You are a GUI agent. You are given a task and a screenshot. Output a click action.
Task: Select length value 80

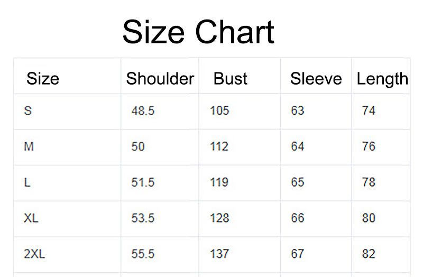tap(369, 218)
